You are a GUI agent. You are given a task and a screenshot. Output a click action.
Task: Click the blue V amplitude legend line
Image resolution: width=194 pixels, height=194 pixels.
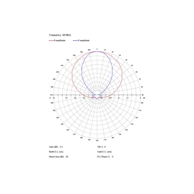tap(75, 40)
